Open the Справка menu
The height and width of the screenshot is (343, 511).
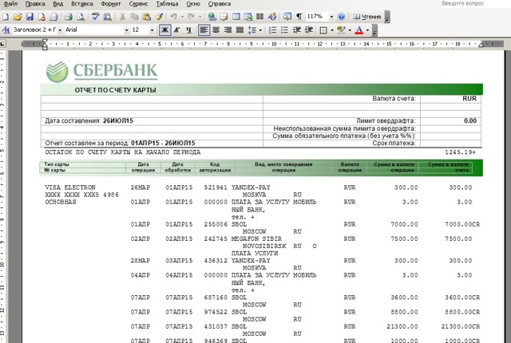point(219,4)
